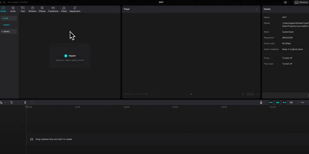This screenshot has height=154, width=309.
Task: Click the Player focus/zoom preview icon
Action: coord(243,94)
